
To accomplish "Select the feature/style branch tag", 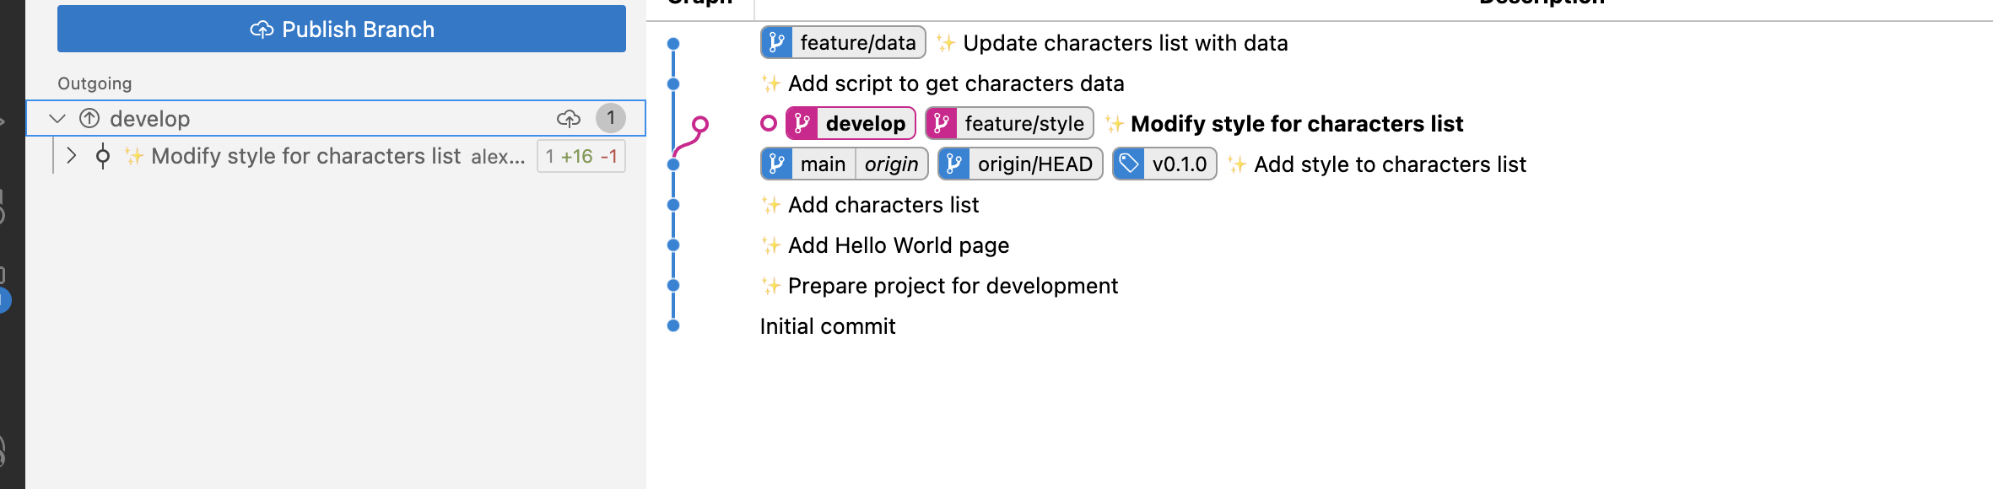I will [1009, 123].
